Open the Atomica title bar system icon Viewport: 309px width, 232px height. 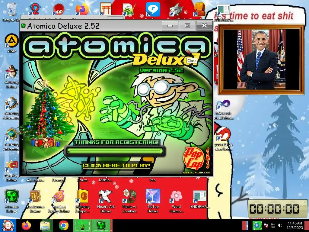[24, 26]
